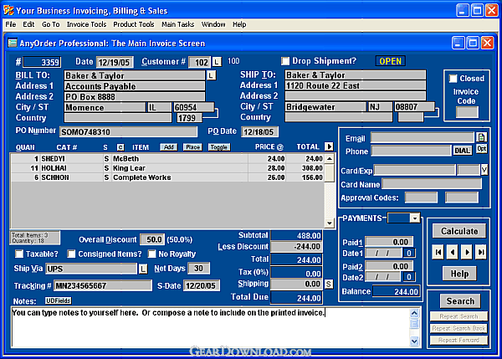Click the 0 button beside Date1
Screen dimensions: 502x359
coord(409,254)
